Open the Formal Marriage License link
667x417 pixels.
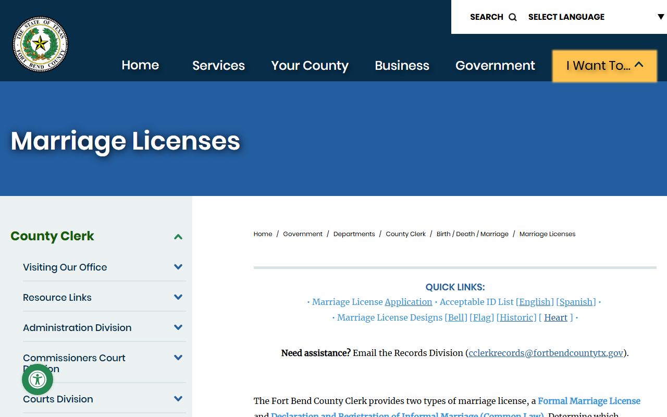[x=589, y=401]
